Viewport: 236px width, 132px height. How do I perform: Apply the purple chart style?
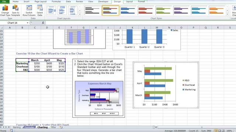coord(181,10)
